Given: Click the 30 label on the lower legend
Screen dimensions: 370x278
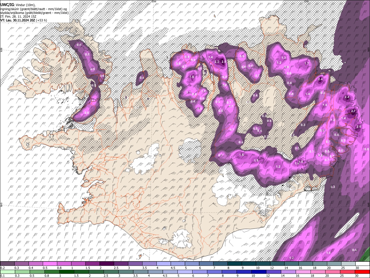Looking at the screenshot, I should click(357, 276).
